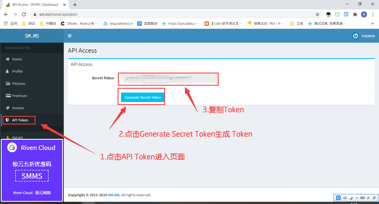Open the 柠檬班 bookmarks folder
The image size is (379, 204).
click(x=48, y=24)
